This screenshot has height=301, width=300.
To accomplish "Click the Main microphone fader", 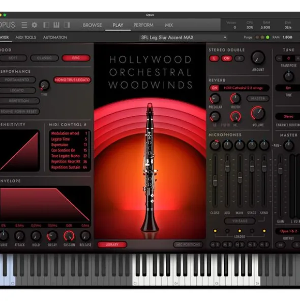I will (240, 178).
